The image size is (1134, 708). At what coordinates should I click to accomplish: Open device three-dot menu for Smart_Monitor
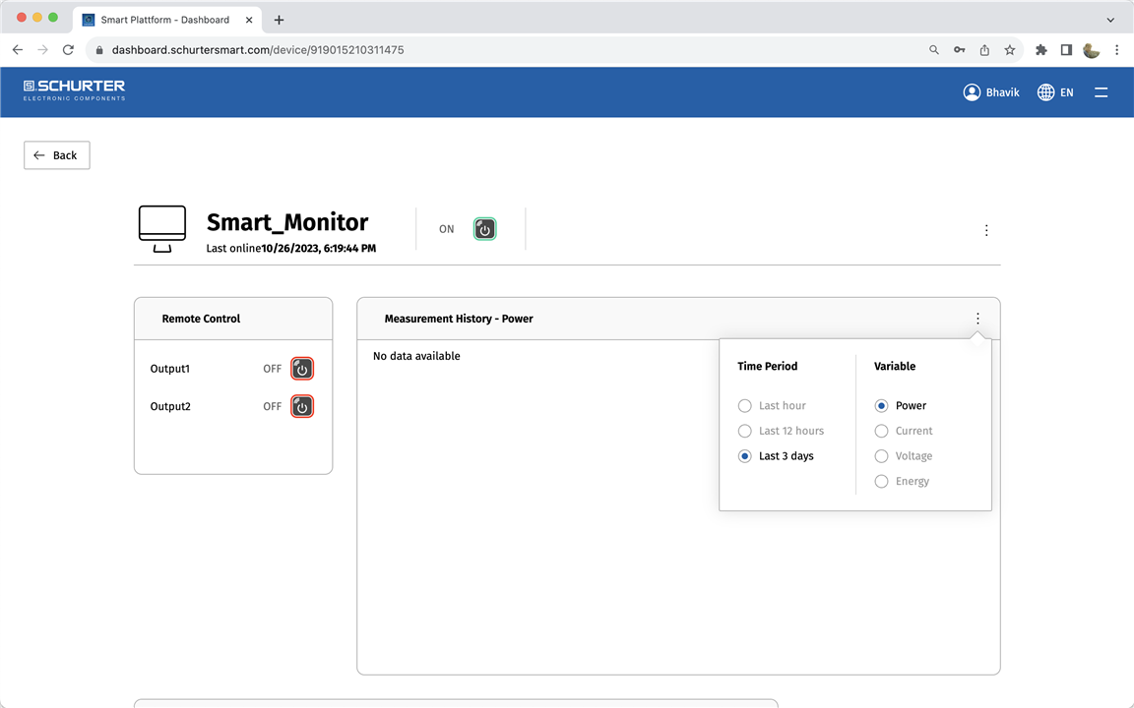986,230
